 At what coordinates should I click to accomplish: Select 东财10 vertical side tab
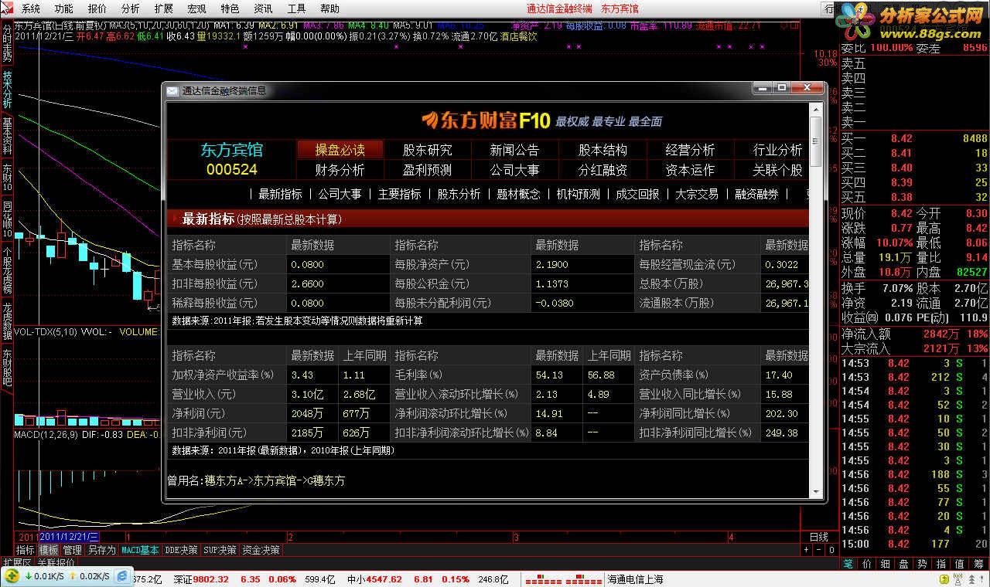coord(7,177)
